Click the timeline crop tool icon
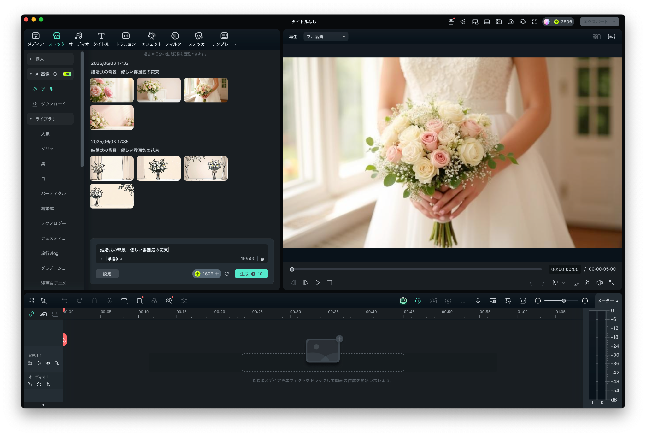 click(x=140, y=301)
